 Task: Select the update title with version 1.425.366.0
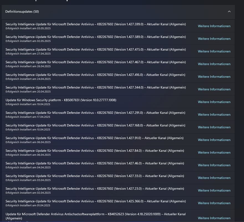96,201
